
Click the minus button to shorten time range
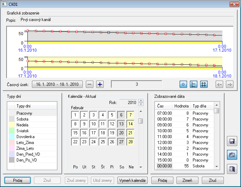point(89,84)
